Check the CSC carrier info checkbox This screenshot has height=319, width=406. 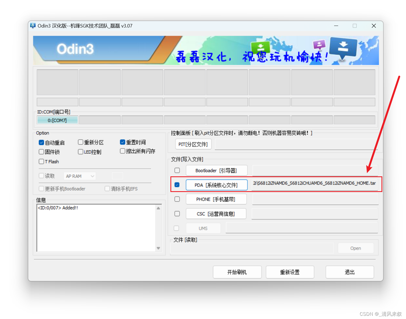(177, 214)
